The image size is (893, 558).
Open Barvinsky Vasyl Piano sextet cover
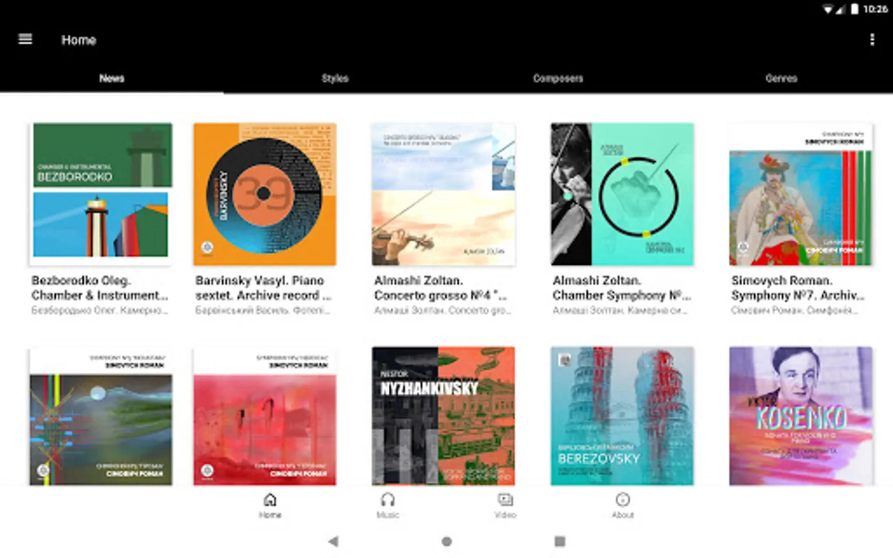click(265, 194)
